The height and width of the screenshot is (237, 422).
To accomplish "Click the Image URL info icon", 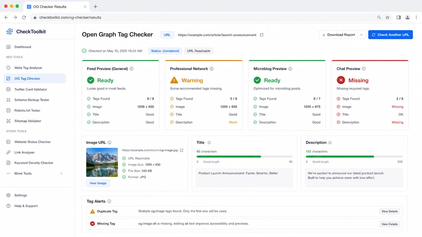I will [x=109, y=142].
